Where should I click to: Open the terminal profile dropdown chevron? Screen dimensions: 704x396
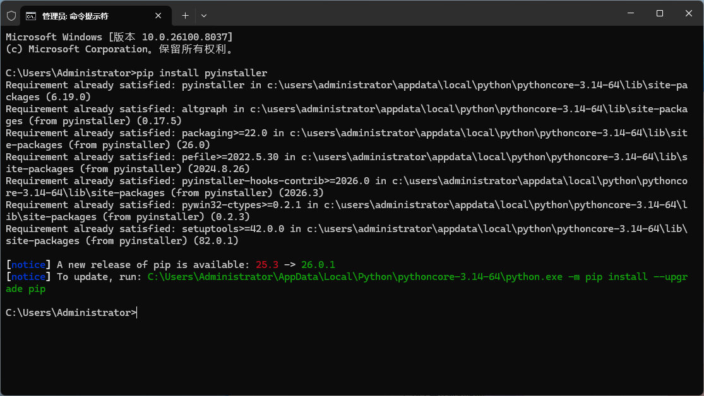click(203, 15)
